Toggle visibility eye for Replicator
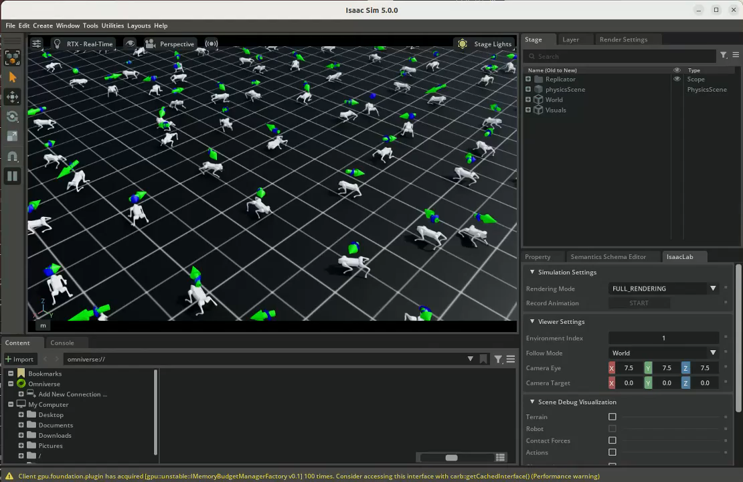 [677, 79]
